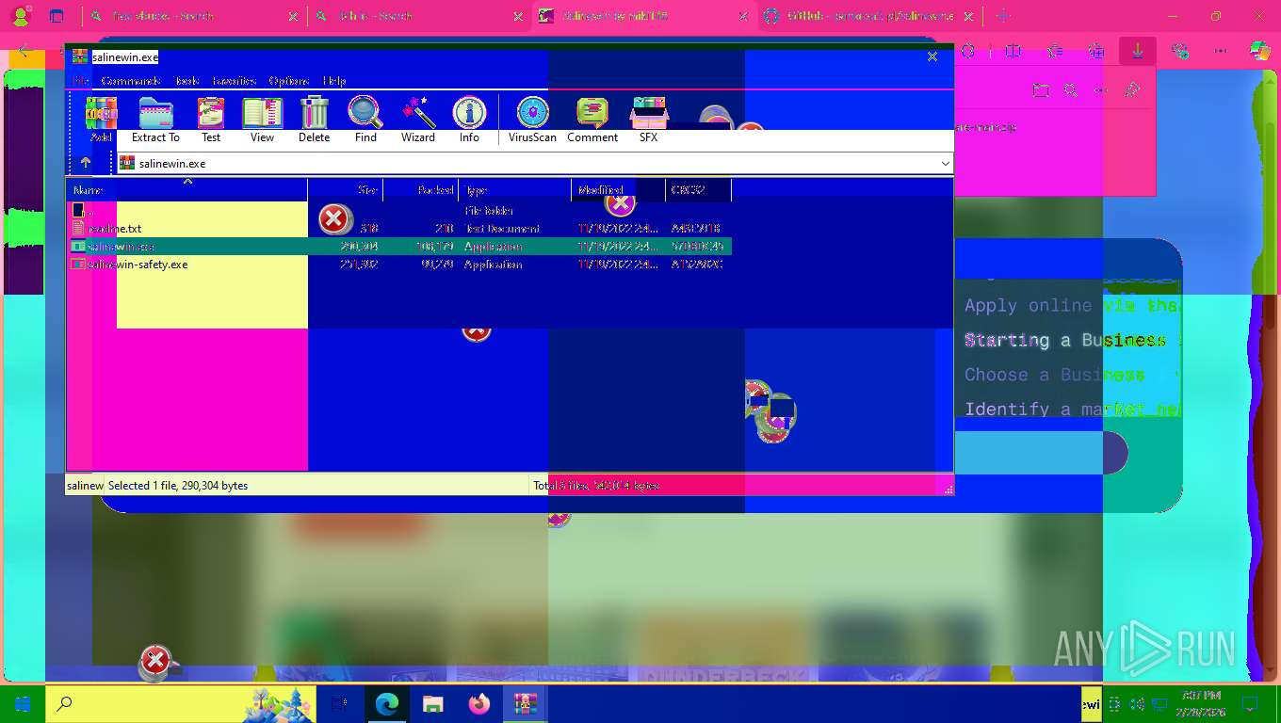The width and height of the screenshot is (1281, 723).
Task: Switch to the second Edge search tab
Action: point(419,16)
